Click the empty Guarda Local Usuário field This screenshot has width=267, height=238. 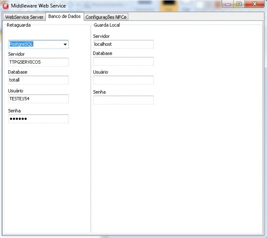pos(123,80)
